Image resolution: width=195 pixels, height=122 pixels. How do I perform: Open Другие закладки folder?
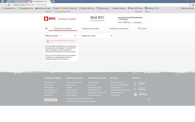[x=187, y=8]
